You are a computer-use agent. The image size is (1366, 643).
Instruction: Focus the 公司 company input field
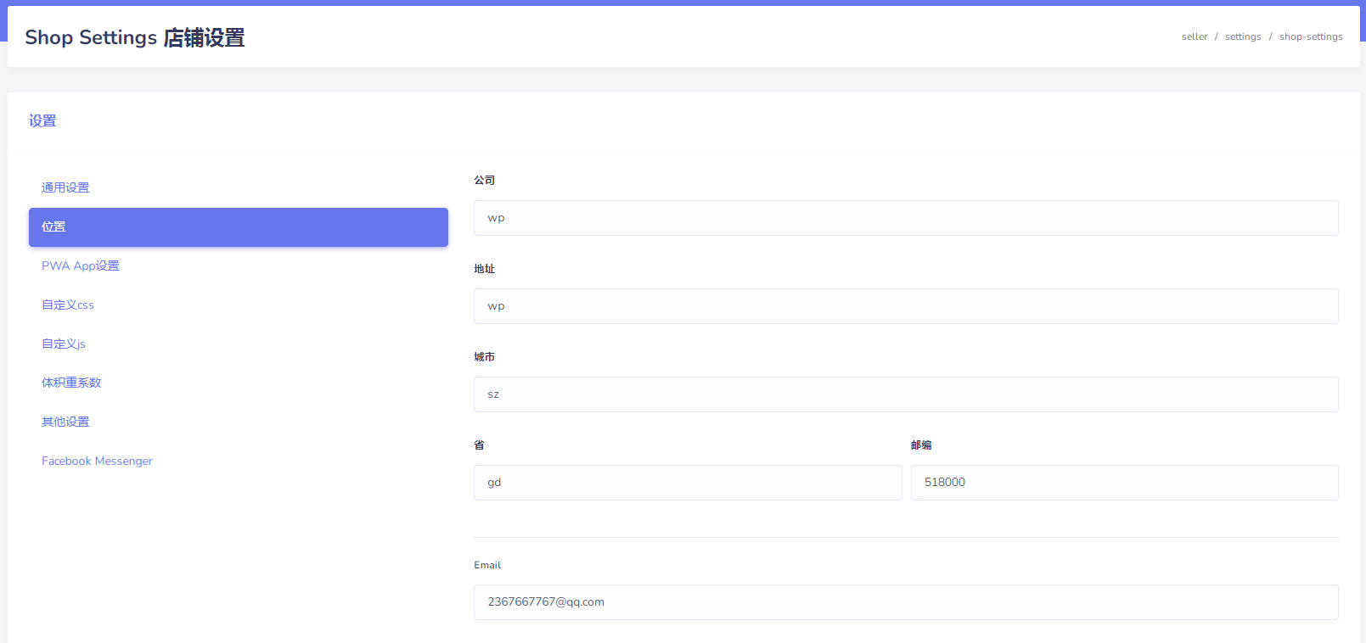click(905, 218)
